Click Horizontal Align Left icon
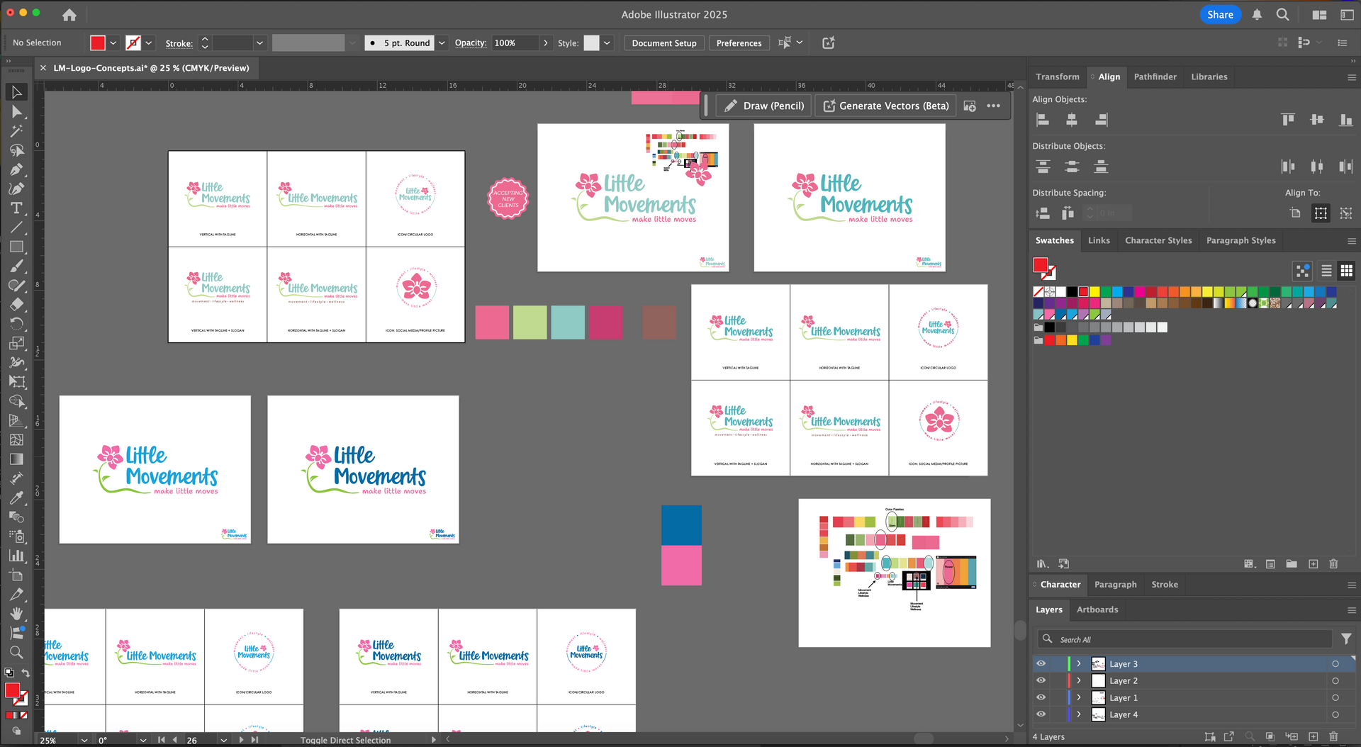The width and height of the screenshot is (1361, 747). pyautogui.click(x=1043, y=120)
